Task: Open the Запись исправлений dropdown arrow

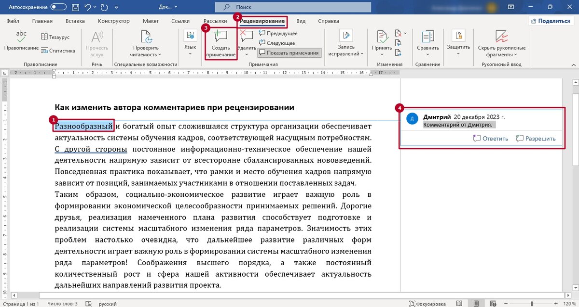Action: coord(362,54)
